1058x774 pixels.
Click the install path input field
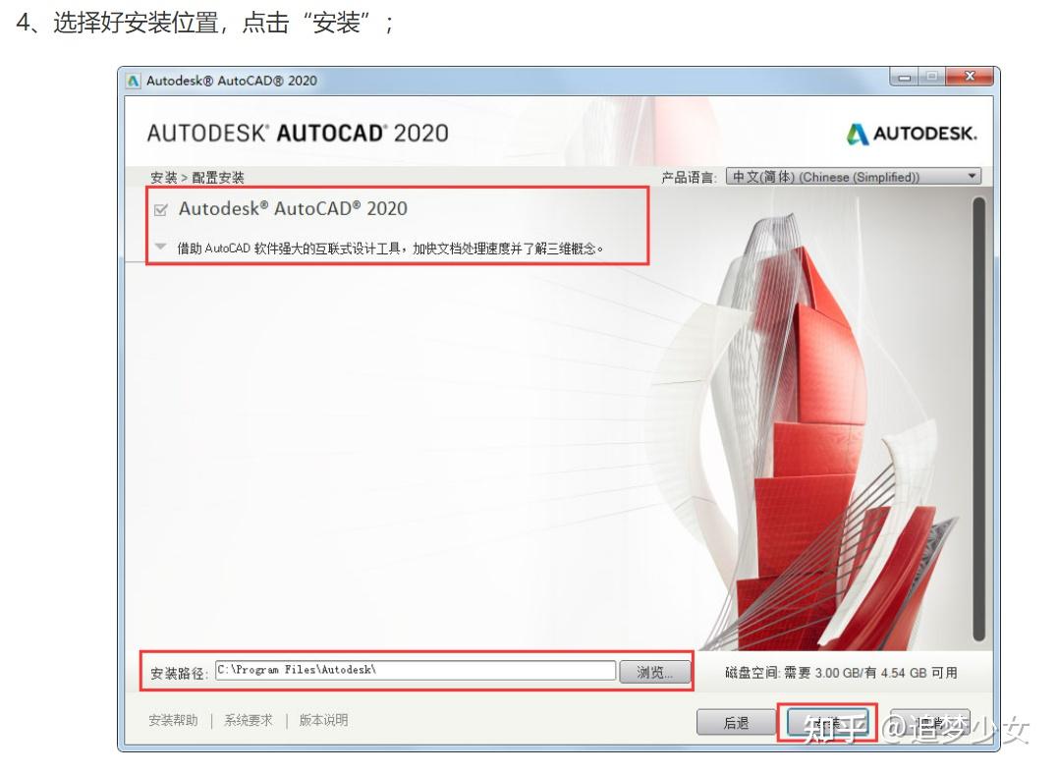(415, 670)
